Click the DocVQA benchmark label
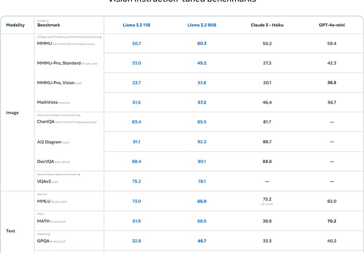 pos(46,161)
